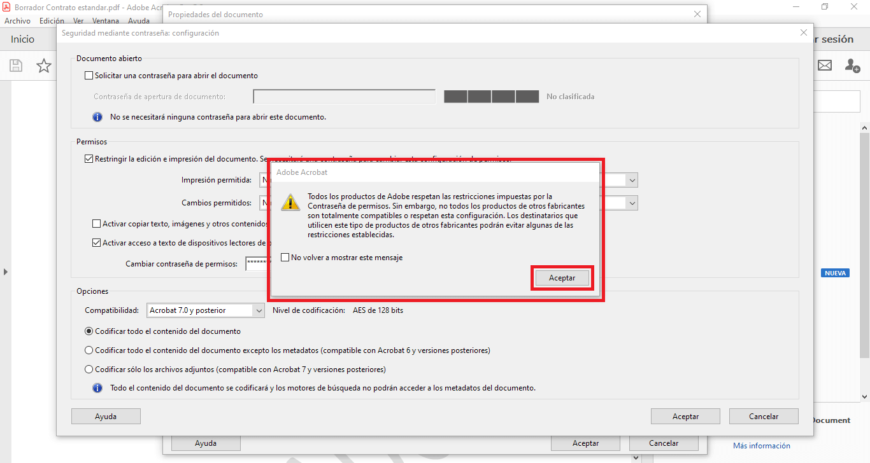
Task: Click Aceptar in the security configuration dialog
Action: coord(685,417)
